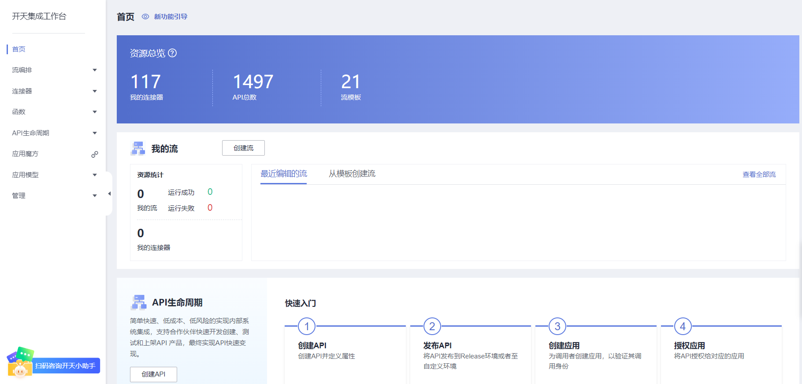Screen dimensions: 802x384
Task: Click the 快速入门 heading
Action: [x=301, y=303]
